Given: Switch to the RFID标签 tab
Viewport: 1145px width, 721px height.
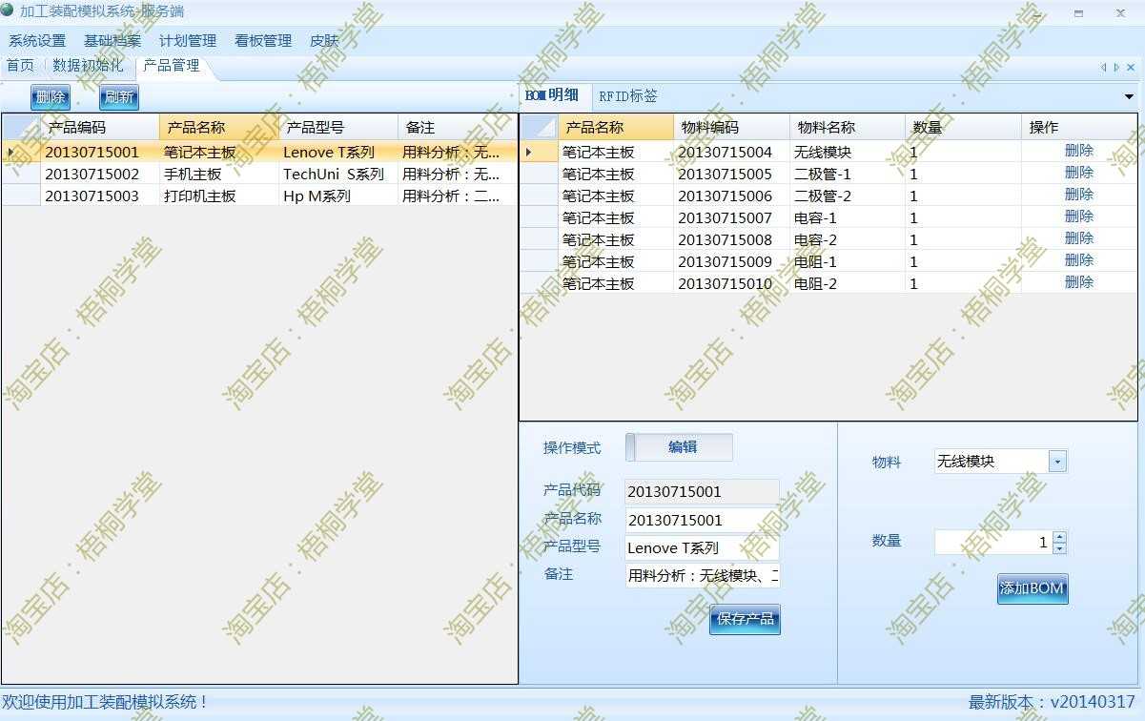Looking at the screenshot, I should (x=627, y=96).
